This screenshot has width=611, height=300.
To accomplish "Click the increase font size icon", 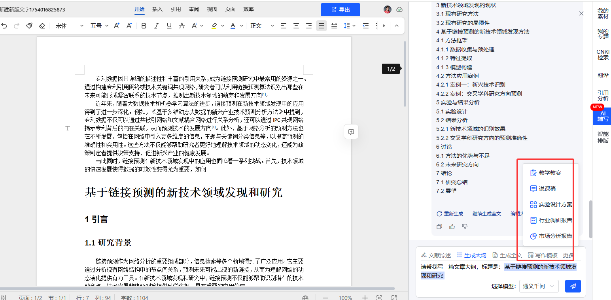I will click(x=116, y=26).
